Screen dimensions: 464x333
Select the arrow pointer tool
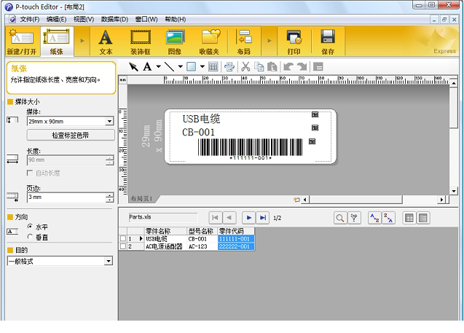(133, 67)
